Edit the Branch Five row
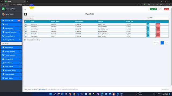 [x=148, y=24]
